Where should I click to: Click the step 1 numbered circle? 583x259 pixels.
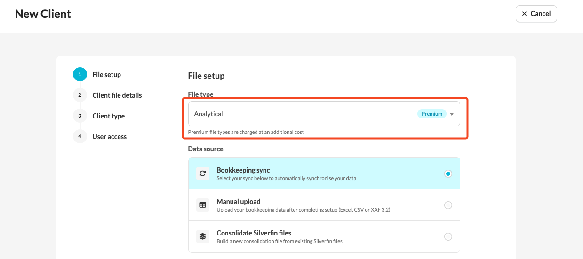(x=80, y=74)
